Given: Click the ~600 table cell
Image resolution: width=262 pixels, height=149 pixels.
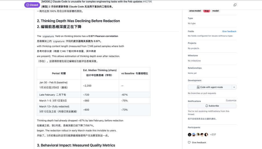Looking at the screenshot, I should [100, 110].
